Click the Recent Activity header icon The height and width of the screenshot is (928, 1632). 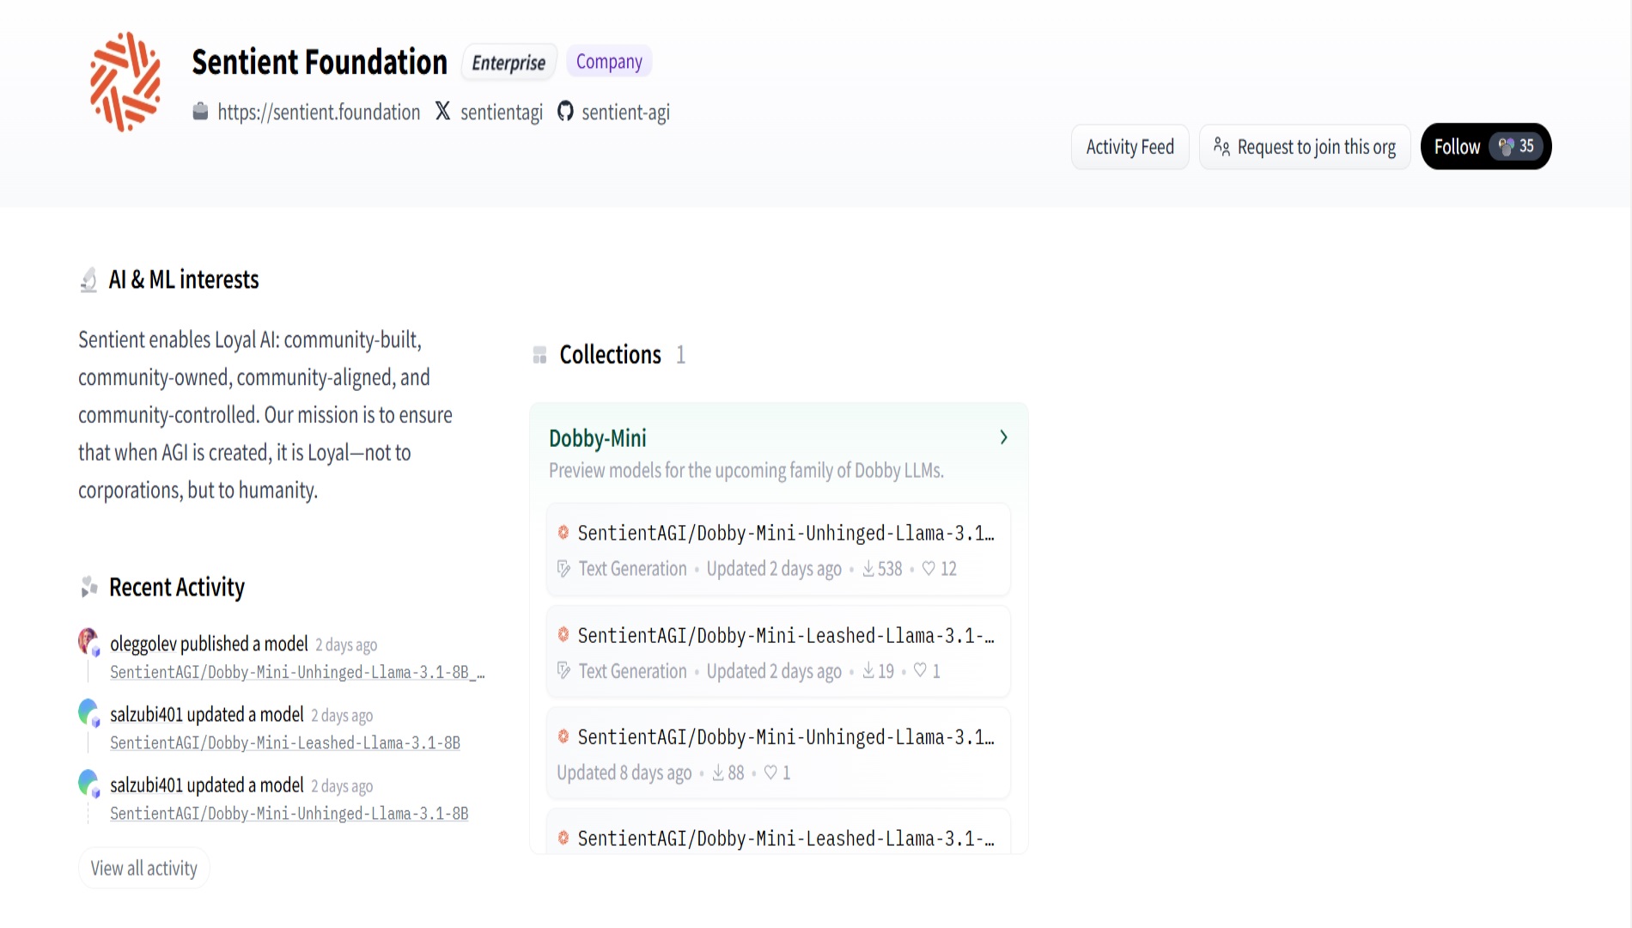pos(88,587)
